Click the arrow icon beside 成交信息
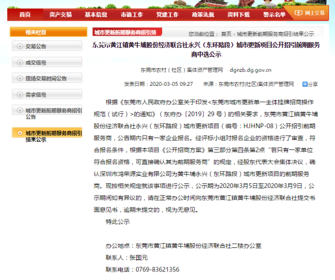The height and width of the screenshot is (280, 335). pyautogui.click(x=20, y=62)
